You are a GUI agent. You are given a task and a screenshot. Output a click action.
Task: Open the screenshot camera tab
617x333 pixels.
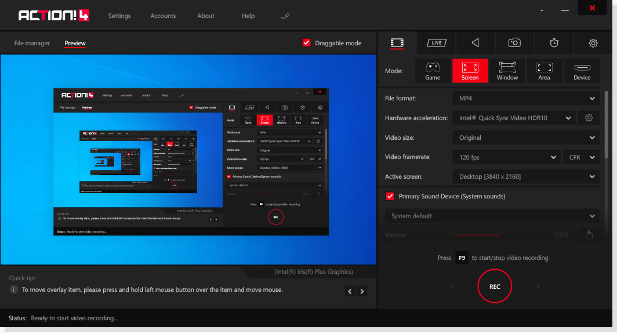pos(514,43)
